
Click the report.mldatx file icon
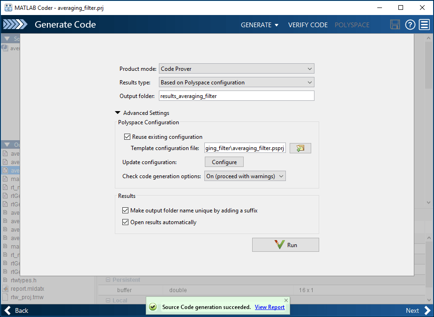pos(5,288)
